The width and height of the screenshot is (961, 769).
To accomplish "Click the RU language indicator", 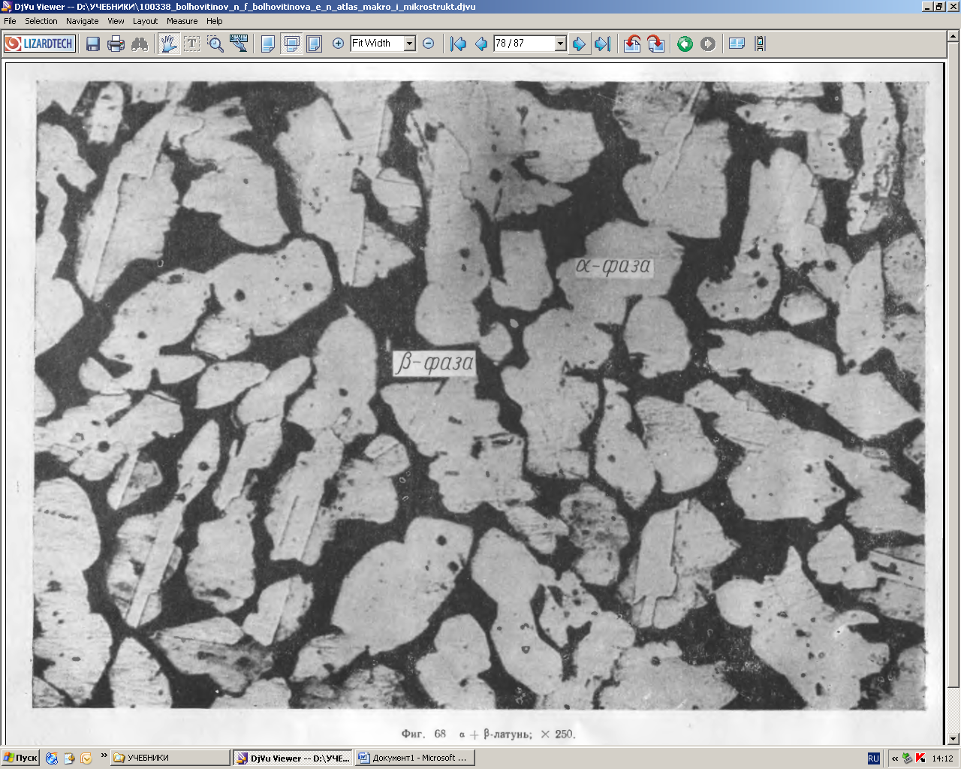I will [x=873, y=758].
